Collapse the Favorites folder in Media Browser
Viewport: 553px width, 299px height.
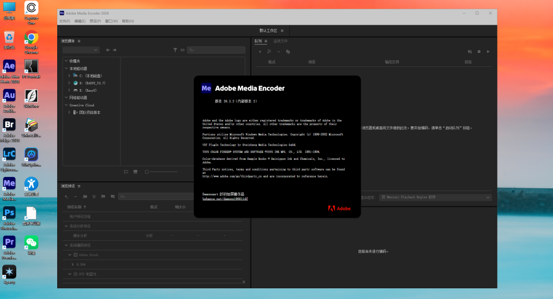tap(66, 61)
